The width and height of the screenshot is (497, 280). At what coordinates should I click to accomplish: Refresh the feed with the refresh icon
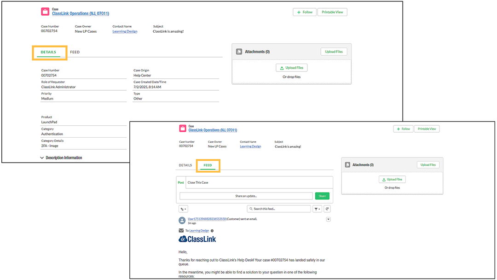pos(327,209)
